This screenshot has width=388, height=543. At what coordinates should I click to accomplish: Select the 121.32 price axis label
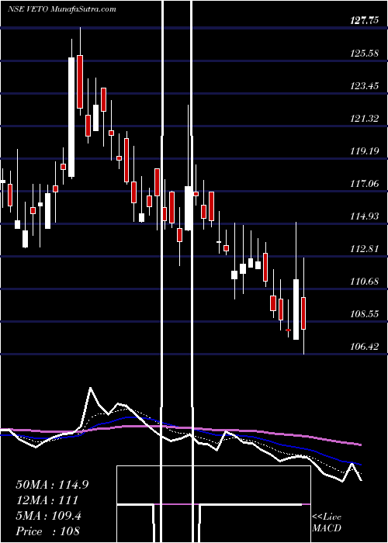(365, 119)
